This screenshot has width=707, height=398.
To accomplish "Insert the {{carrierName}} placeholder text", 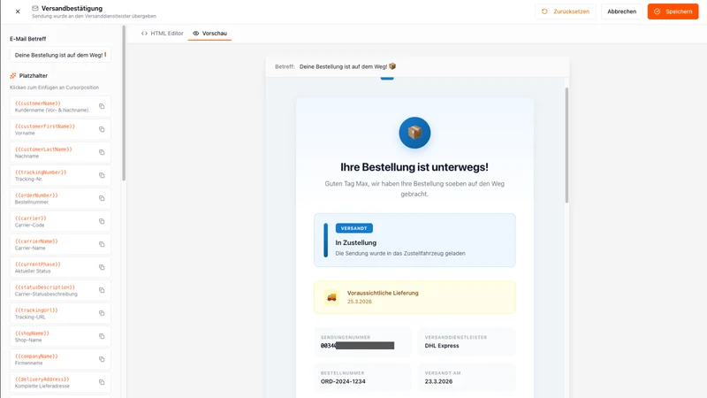I will 36,241.
